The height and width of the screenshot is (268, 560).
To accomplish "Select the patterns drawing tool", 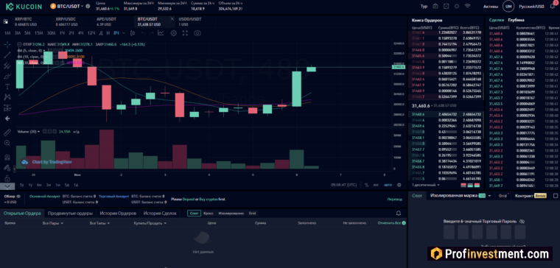I will click(x=7, y=97).
